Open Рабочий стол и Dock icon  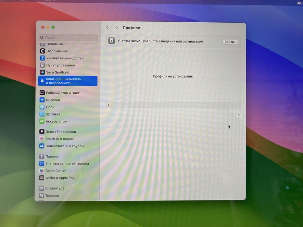click(42, 93)
